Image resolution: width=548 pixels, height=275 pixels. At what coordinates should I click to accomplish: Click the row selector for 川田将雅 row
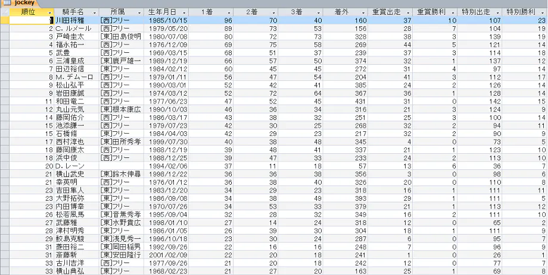(5, 20)
